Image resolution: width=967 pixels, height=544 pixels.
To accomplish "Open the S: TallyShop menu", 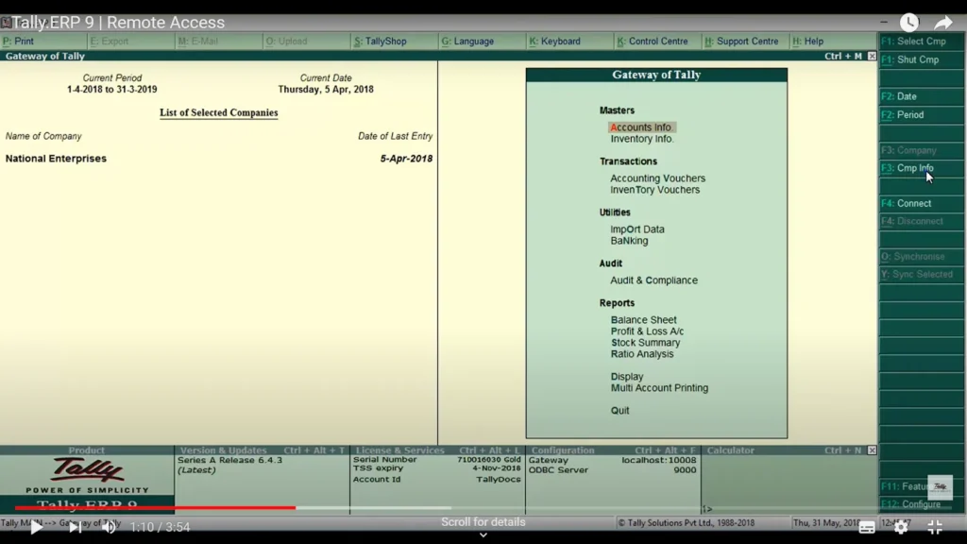I will point(381,42).
